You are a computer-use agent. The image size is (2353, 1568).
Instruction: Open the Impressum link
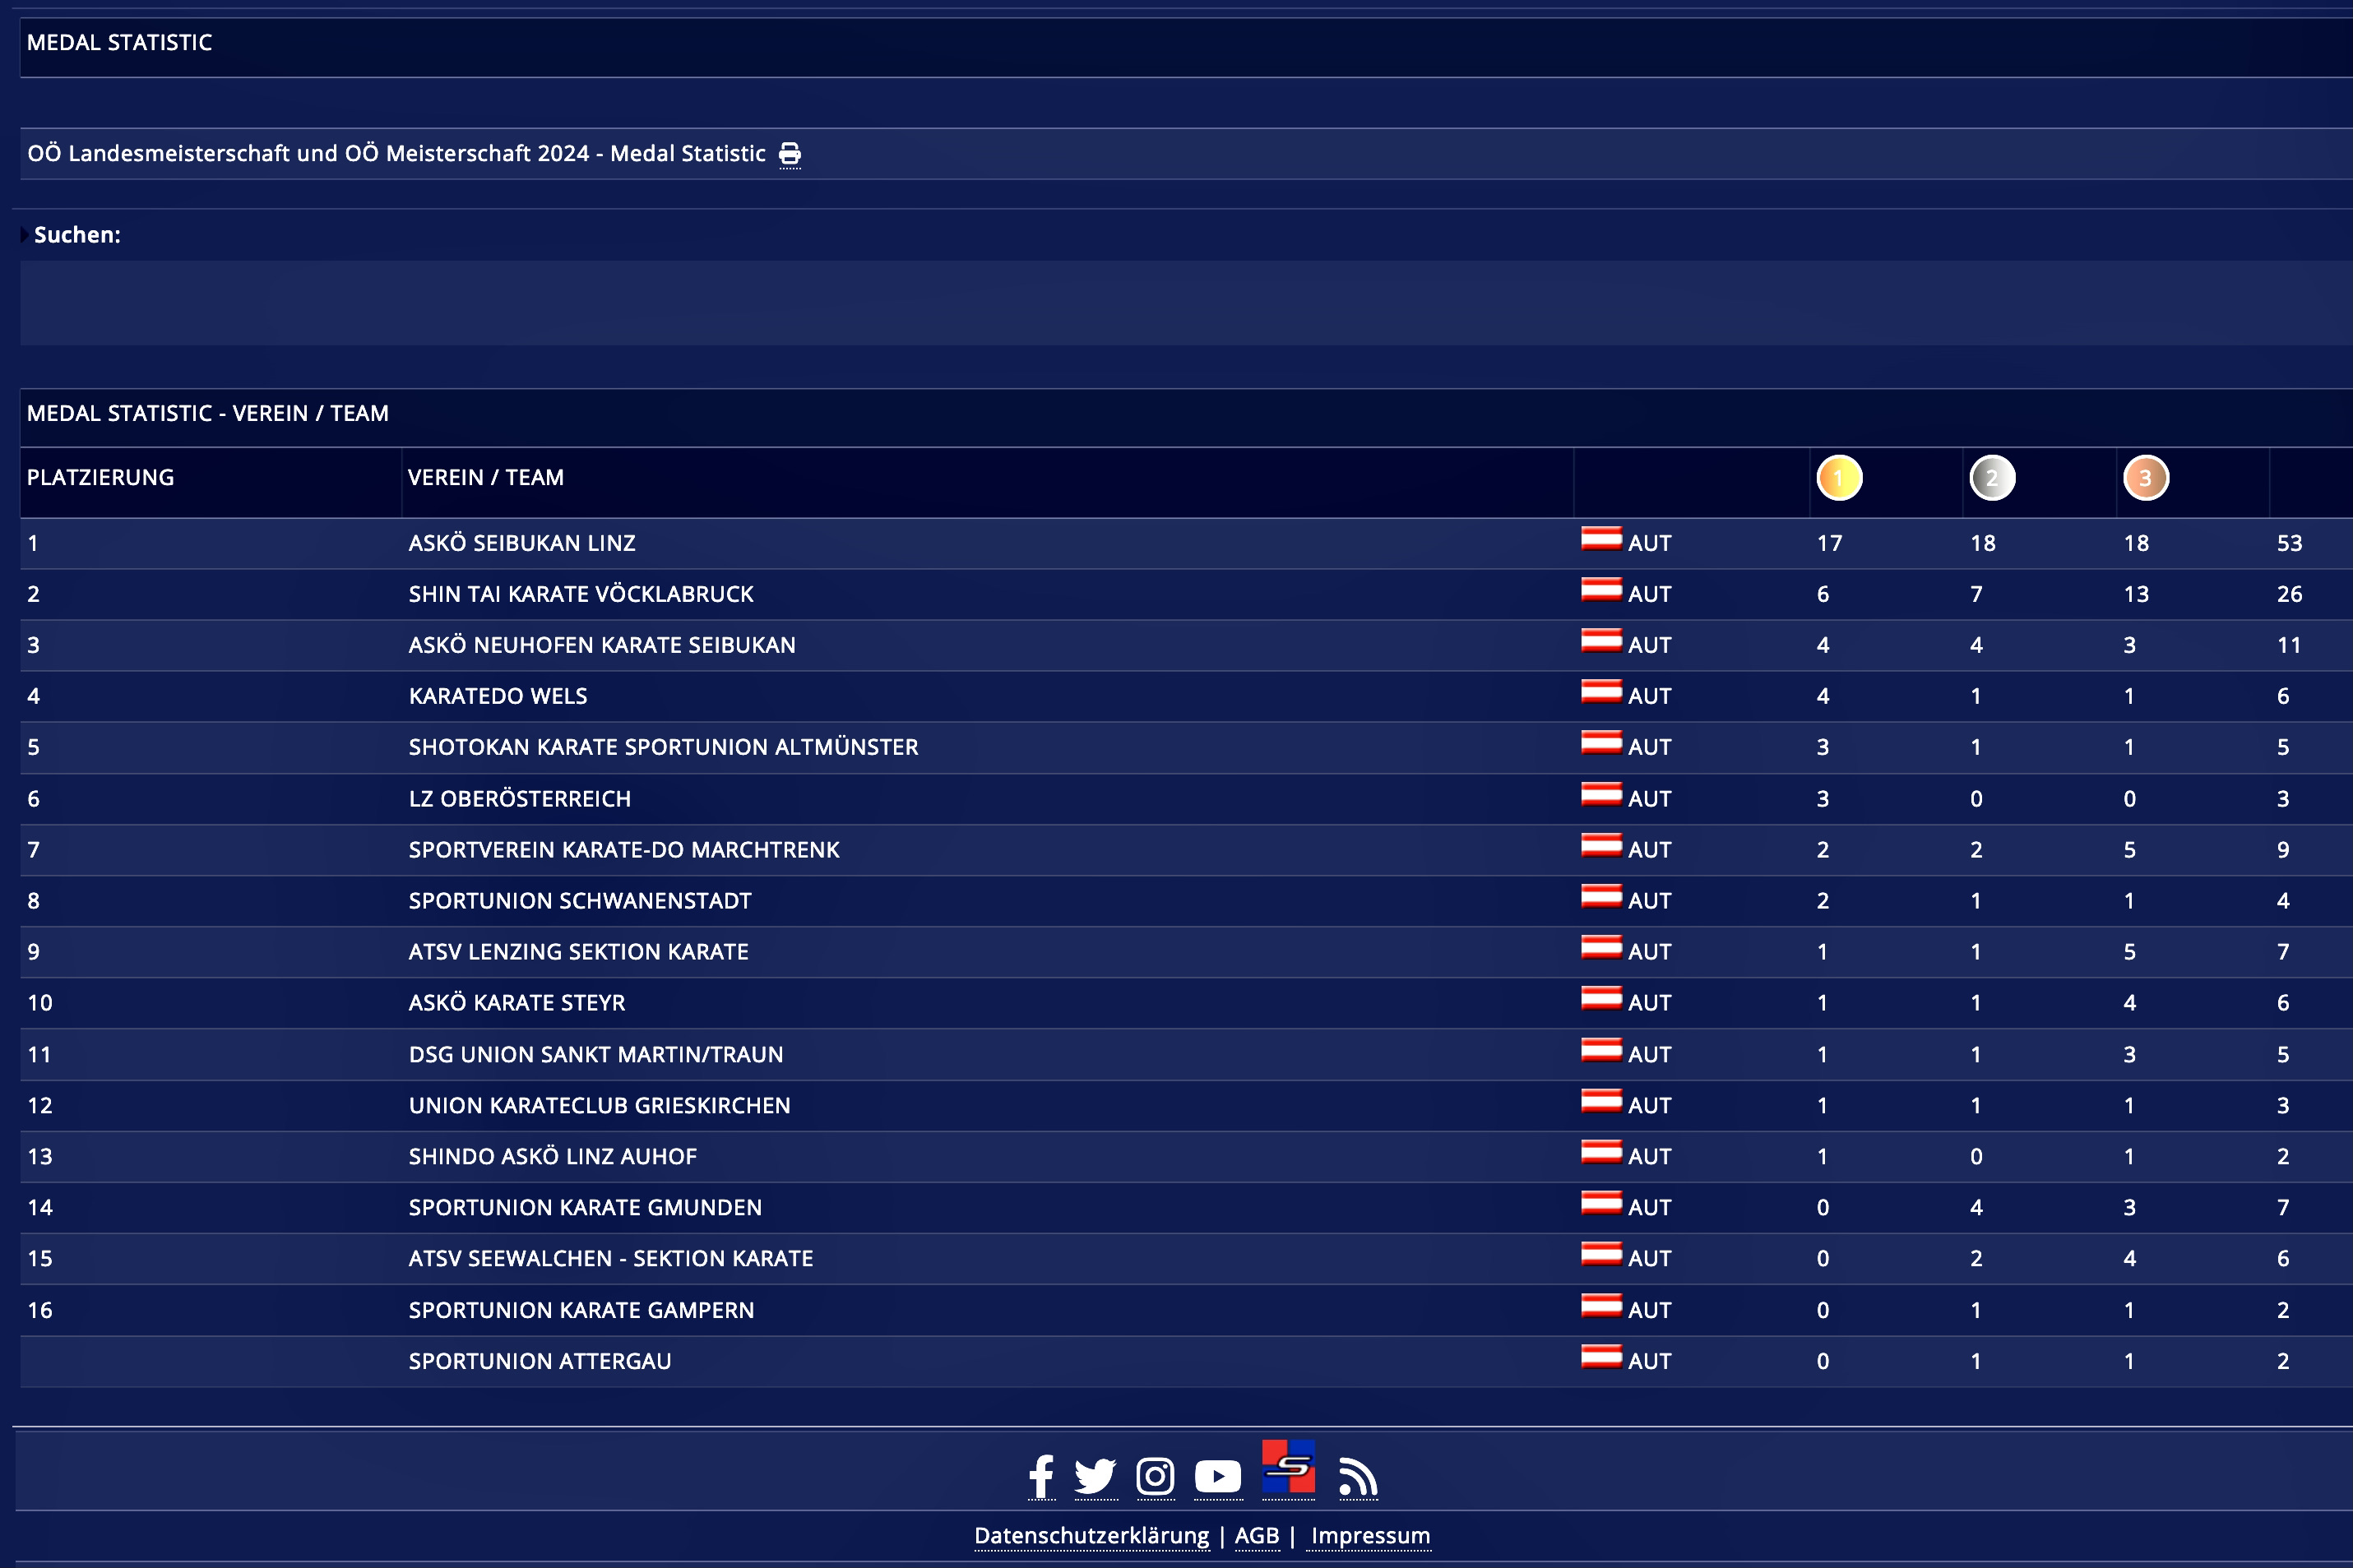pos(1371,1536)
